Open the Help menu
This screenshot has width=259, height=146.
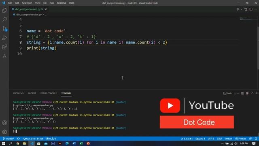tap(72, 3)
